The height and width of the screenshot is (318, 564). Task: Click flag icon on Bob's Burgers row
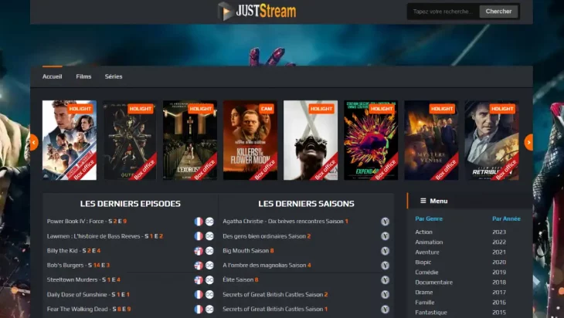199,266
